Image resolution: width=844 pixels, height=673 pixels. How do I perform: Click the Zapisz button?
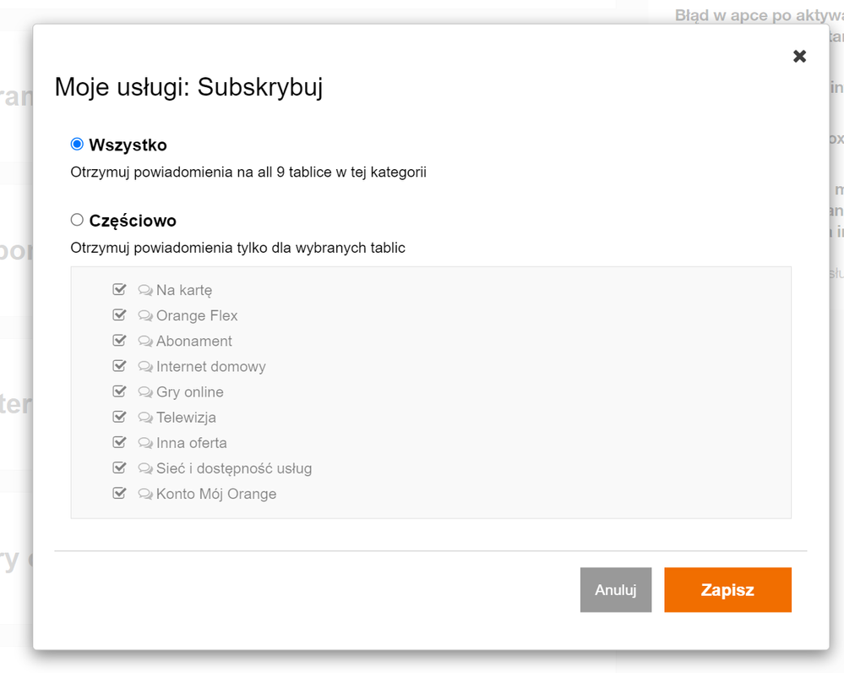[727, 589]
